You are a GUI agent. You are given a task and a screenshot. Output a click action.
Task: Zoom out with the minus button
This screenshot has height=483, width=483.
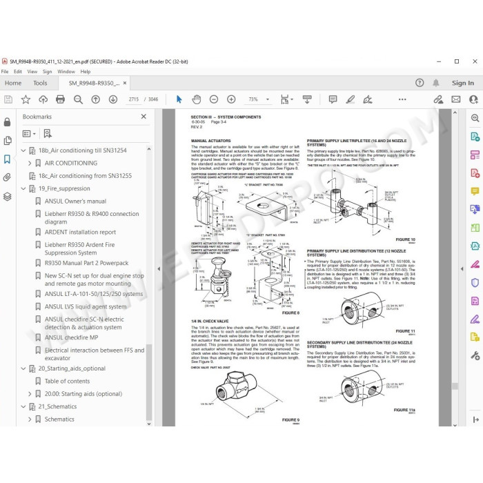point(214,99)
